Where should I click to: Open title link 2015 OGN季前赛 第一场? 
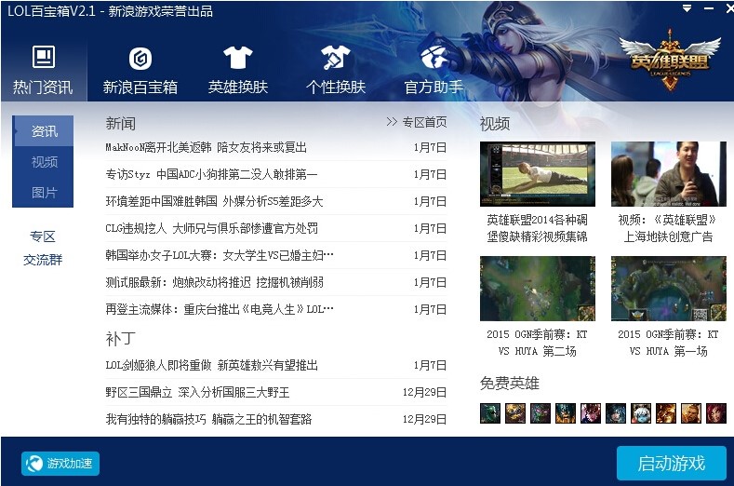(669, 343)
